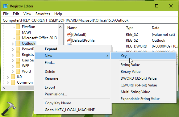The image size is (179, 117).
Task: Select the DefaultProfile value name
Action: [83, 40]
